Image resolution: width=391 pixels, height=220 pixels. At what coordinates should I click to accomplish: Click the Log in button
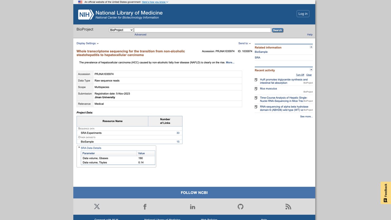coord(303,14)
